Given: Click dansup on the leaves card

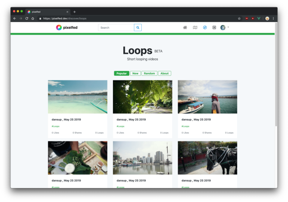Looking at the screenshot, I should (x=121, y=119).
